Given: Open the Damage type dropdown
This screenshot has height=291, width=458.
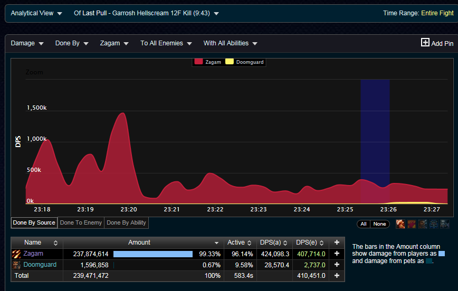Looking at the screenshot, I should tap(27, 43).
